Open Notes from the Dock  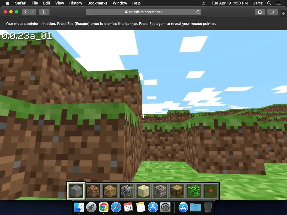pyautogui.click(x=141, y=207)
